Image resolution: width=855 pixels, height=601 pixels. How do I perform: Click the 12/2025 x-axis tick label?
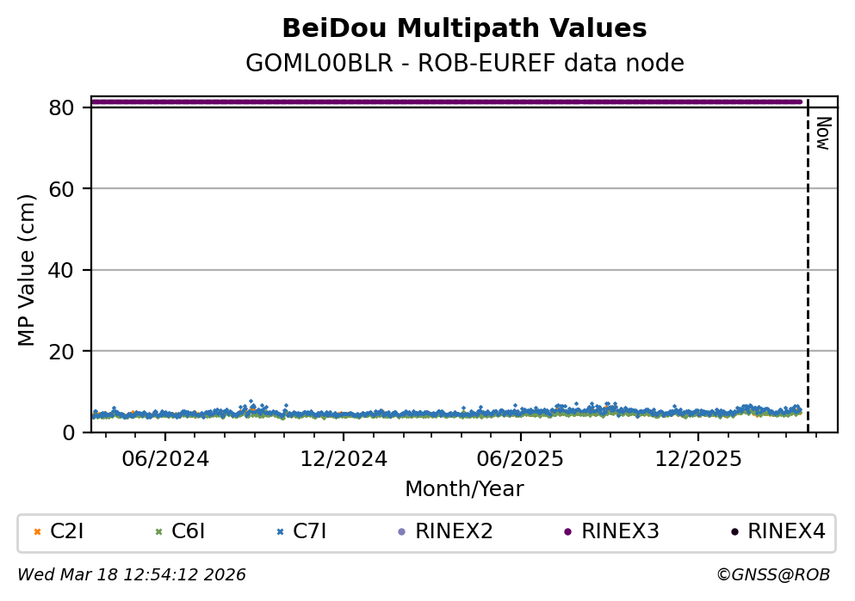(697, 459)
